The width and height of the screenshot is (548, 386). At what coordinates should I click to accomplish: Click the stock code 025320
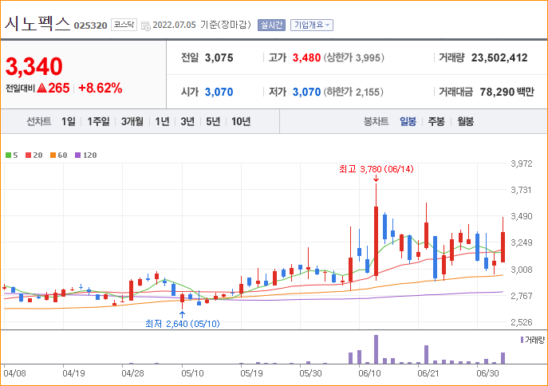coord(90,26)
